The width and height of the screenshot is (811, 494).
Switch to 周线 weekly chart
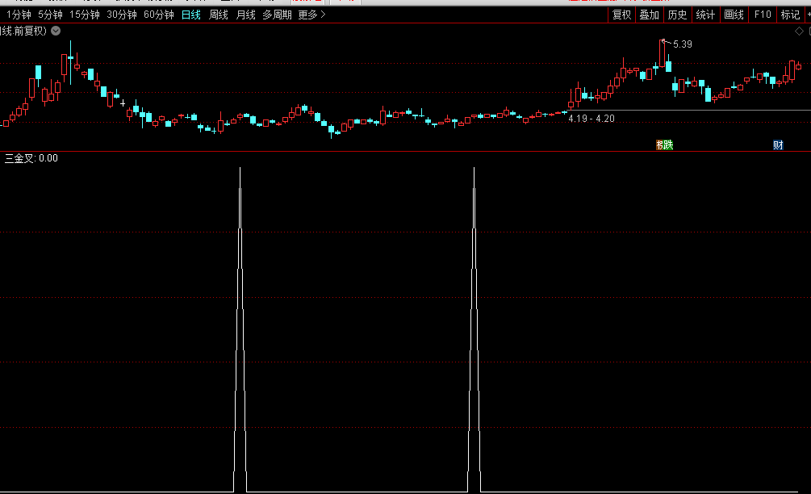tap(219, 15)
